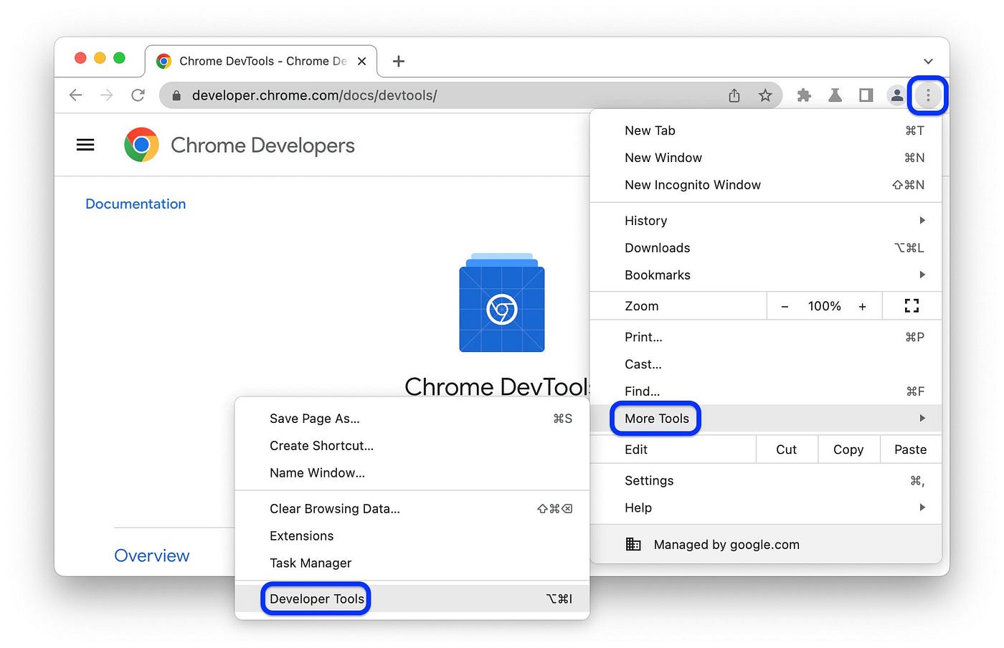Expand the History submenu

[x=765, y=221]
